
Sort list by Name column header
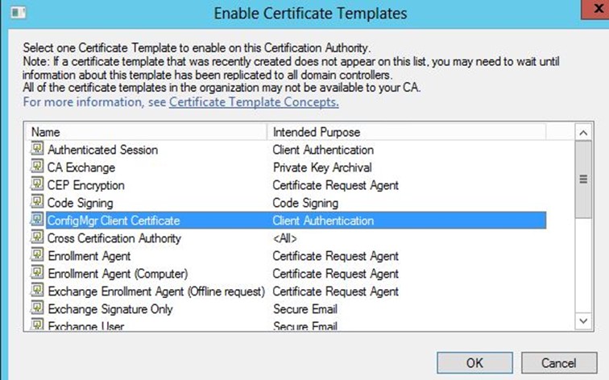point(147,132)
